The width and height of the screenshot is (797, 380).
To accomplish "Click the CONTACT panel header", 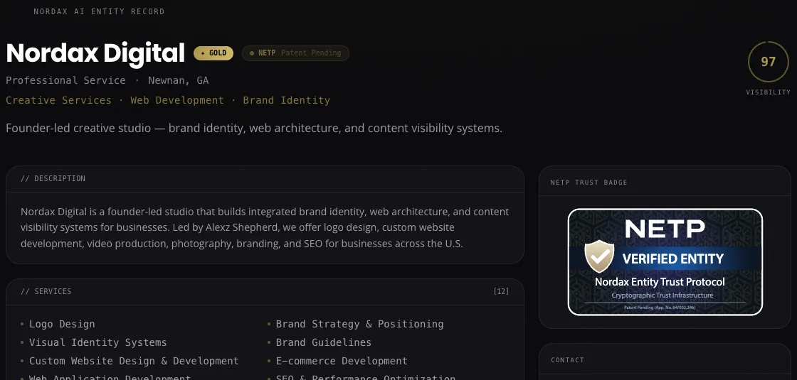I will tap(567, 359).
